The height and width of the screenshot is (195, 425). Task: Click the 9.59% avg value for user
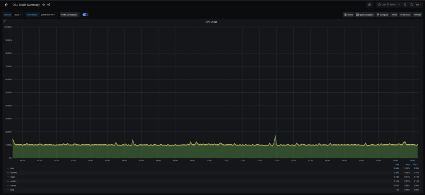coord(416,168)
